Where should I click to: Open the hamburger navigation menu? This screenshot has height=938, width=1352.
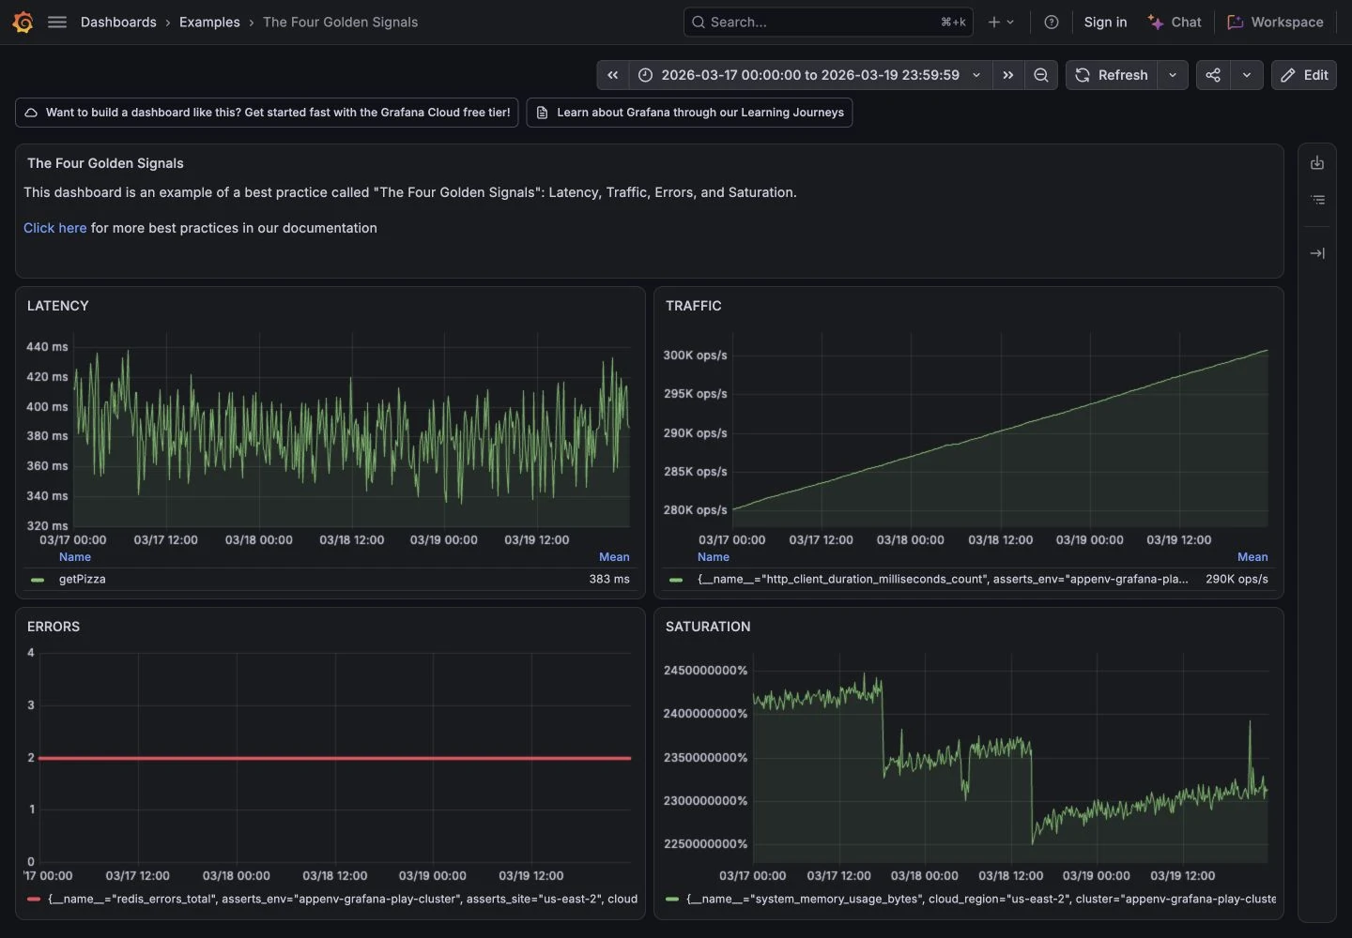(x=57, y=23)
